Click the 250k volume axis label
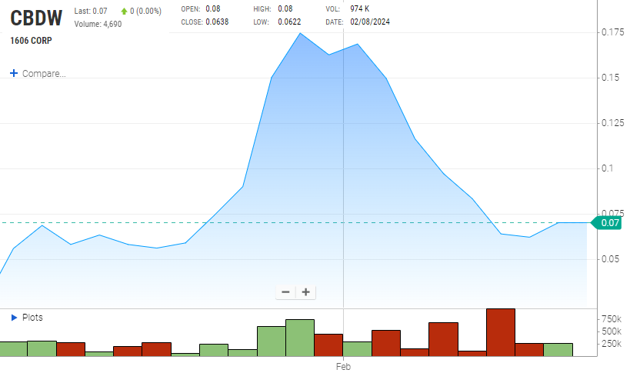 click(612, 344)
